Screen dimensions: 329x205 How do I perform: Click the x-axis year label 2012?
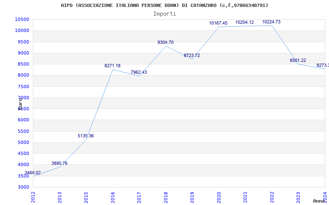click(33, 198)
